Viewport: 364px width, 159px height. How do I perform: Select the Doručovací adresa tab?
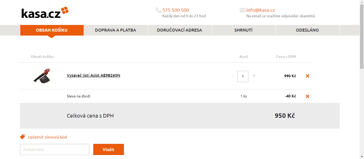pyautogui.click(x=180, y=30)
